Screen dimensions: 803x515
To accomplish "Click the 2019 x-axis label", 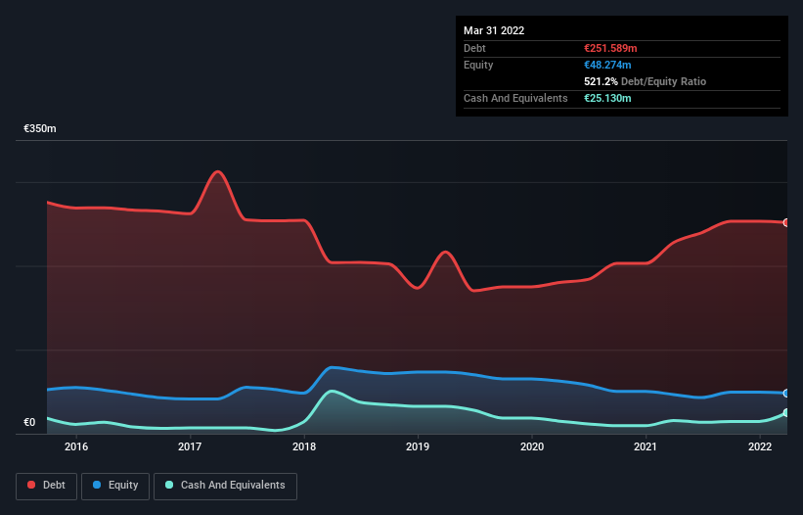I will point(418,446).
